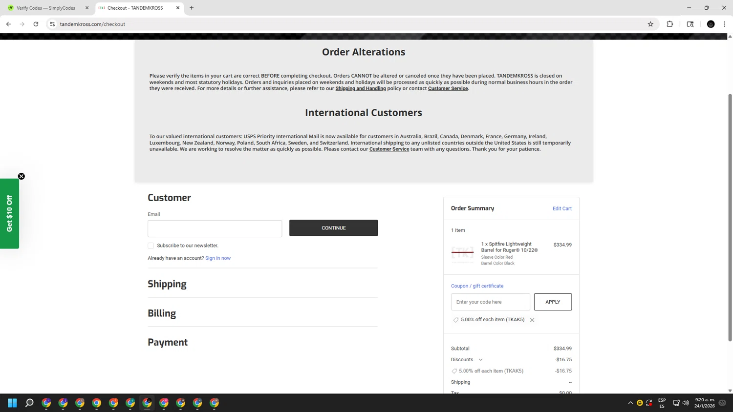733x412 pixels.
Task: Click the Shipping section heading
Action: (167, 284)
